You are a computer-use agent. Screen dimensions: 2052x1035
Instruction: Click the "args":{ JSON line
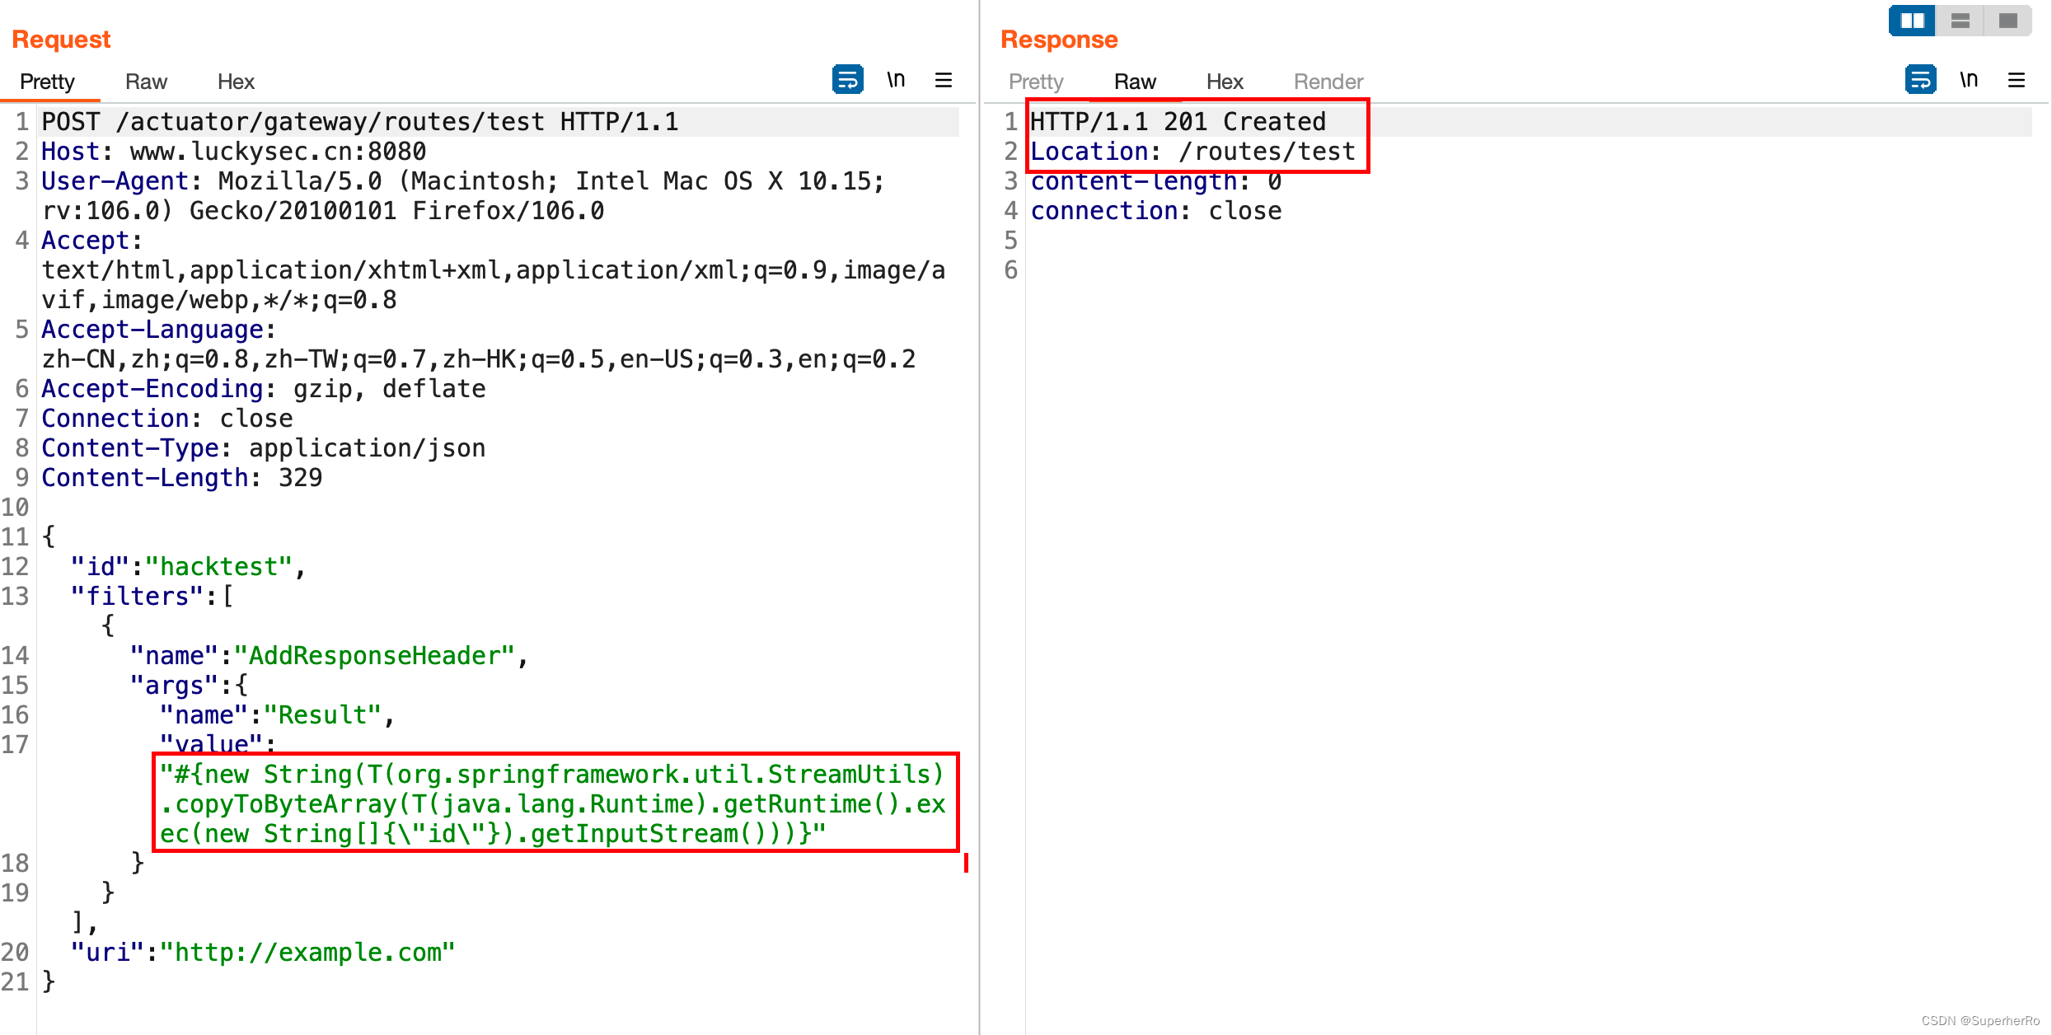click(189, 686)
